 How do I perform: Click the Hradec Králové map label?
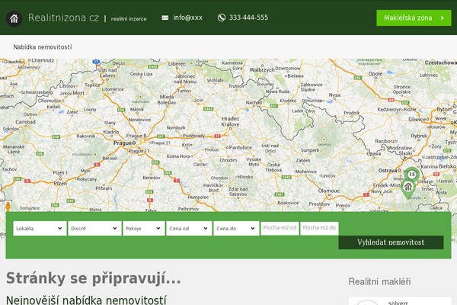click(x=230, y=121)
